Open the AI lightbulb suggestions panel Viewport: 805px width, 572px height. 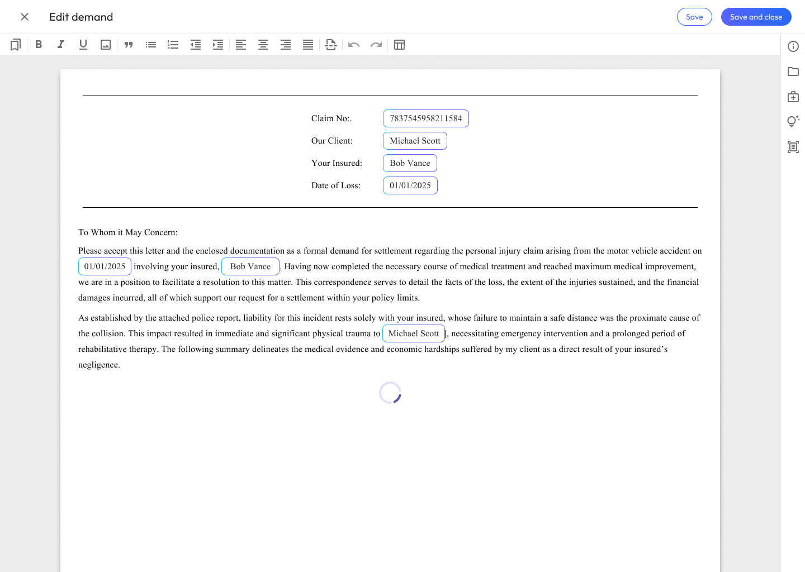click(x=793, y=121)
